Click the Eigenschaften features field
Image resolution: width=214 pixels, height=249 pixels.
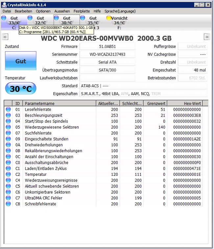point(143,94)
